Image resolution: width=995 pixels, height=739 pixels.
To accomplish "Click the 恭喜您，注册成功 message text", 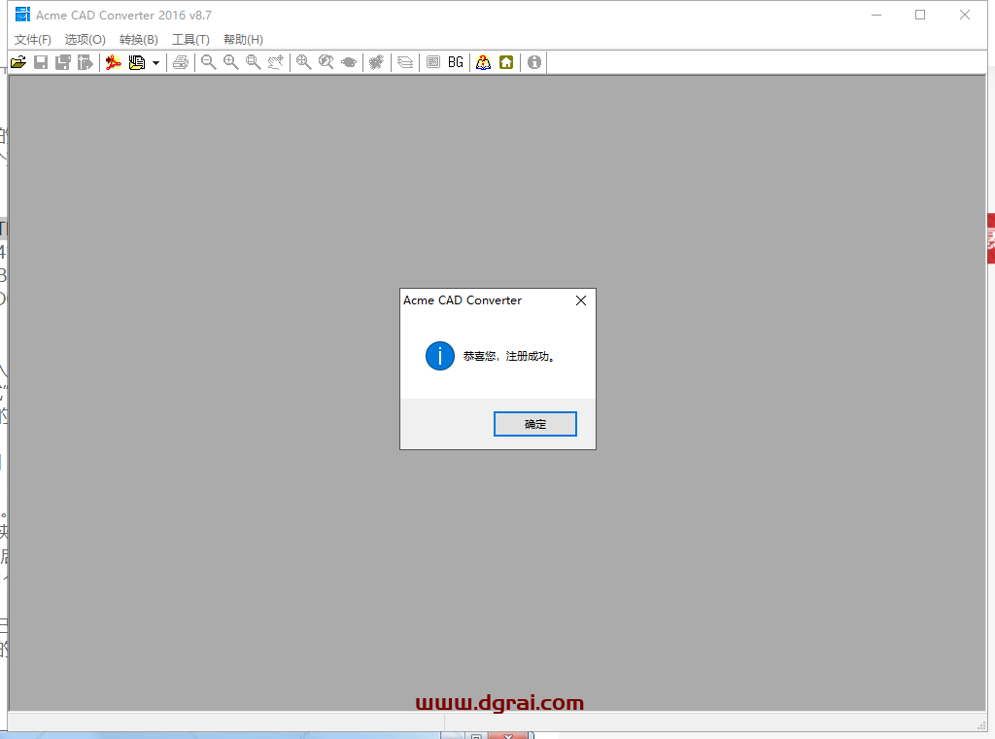I will [x=509, y=356].
